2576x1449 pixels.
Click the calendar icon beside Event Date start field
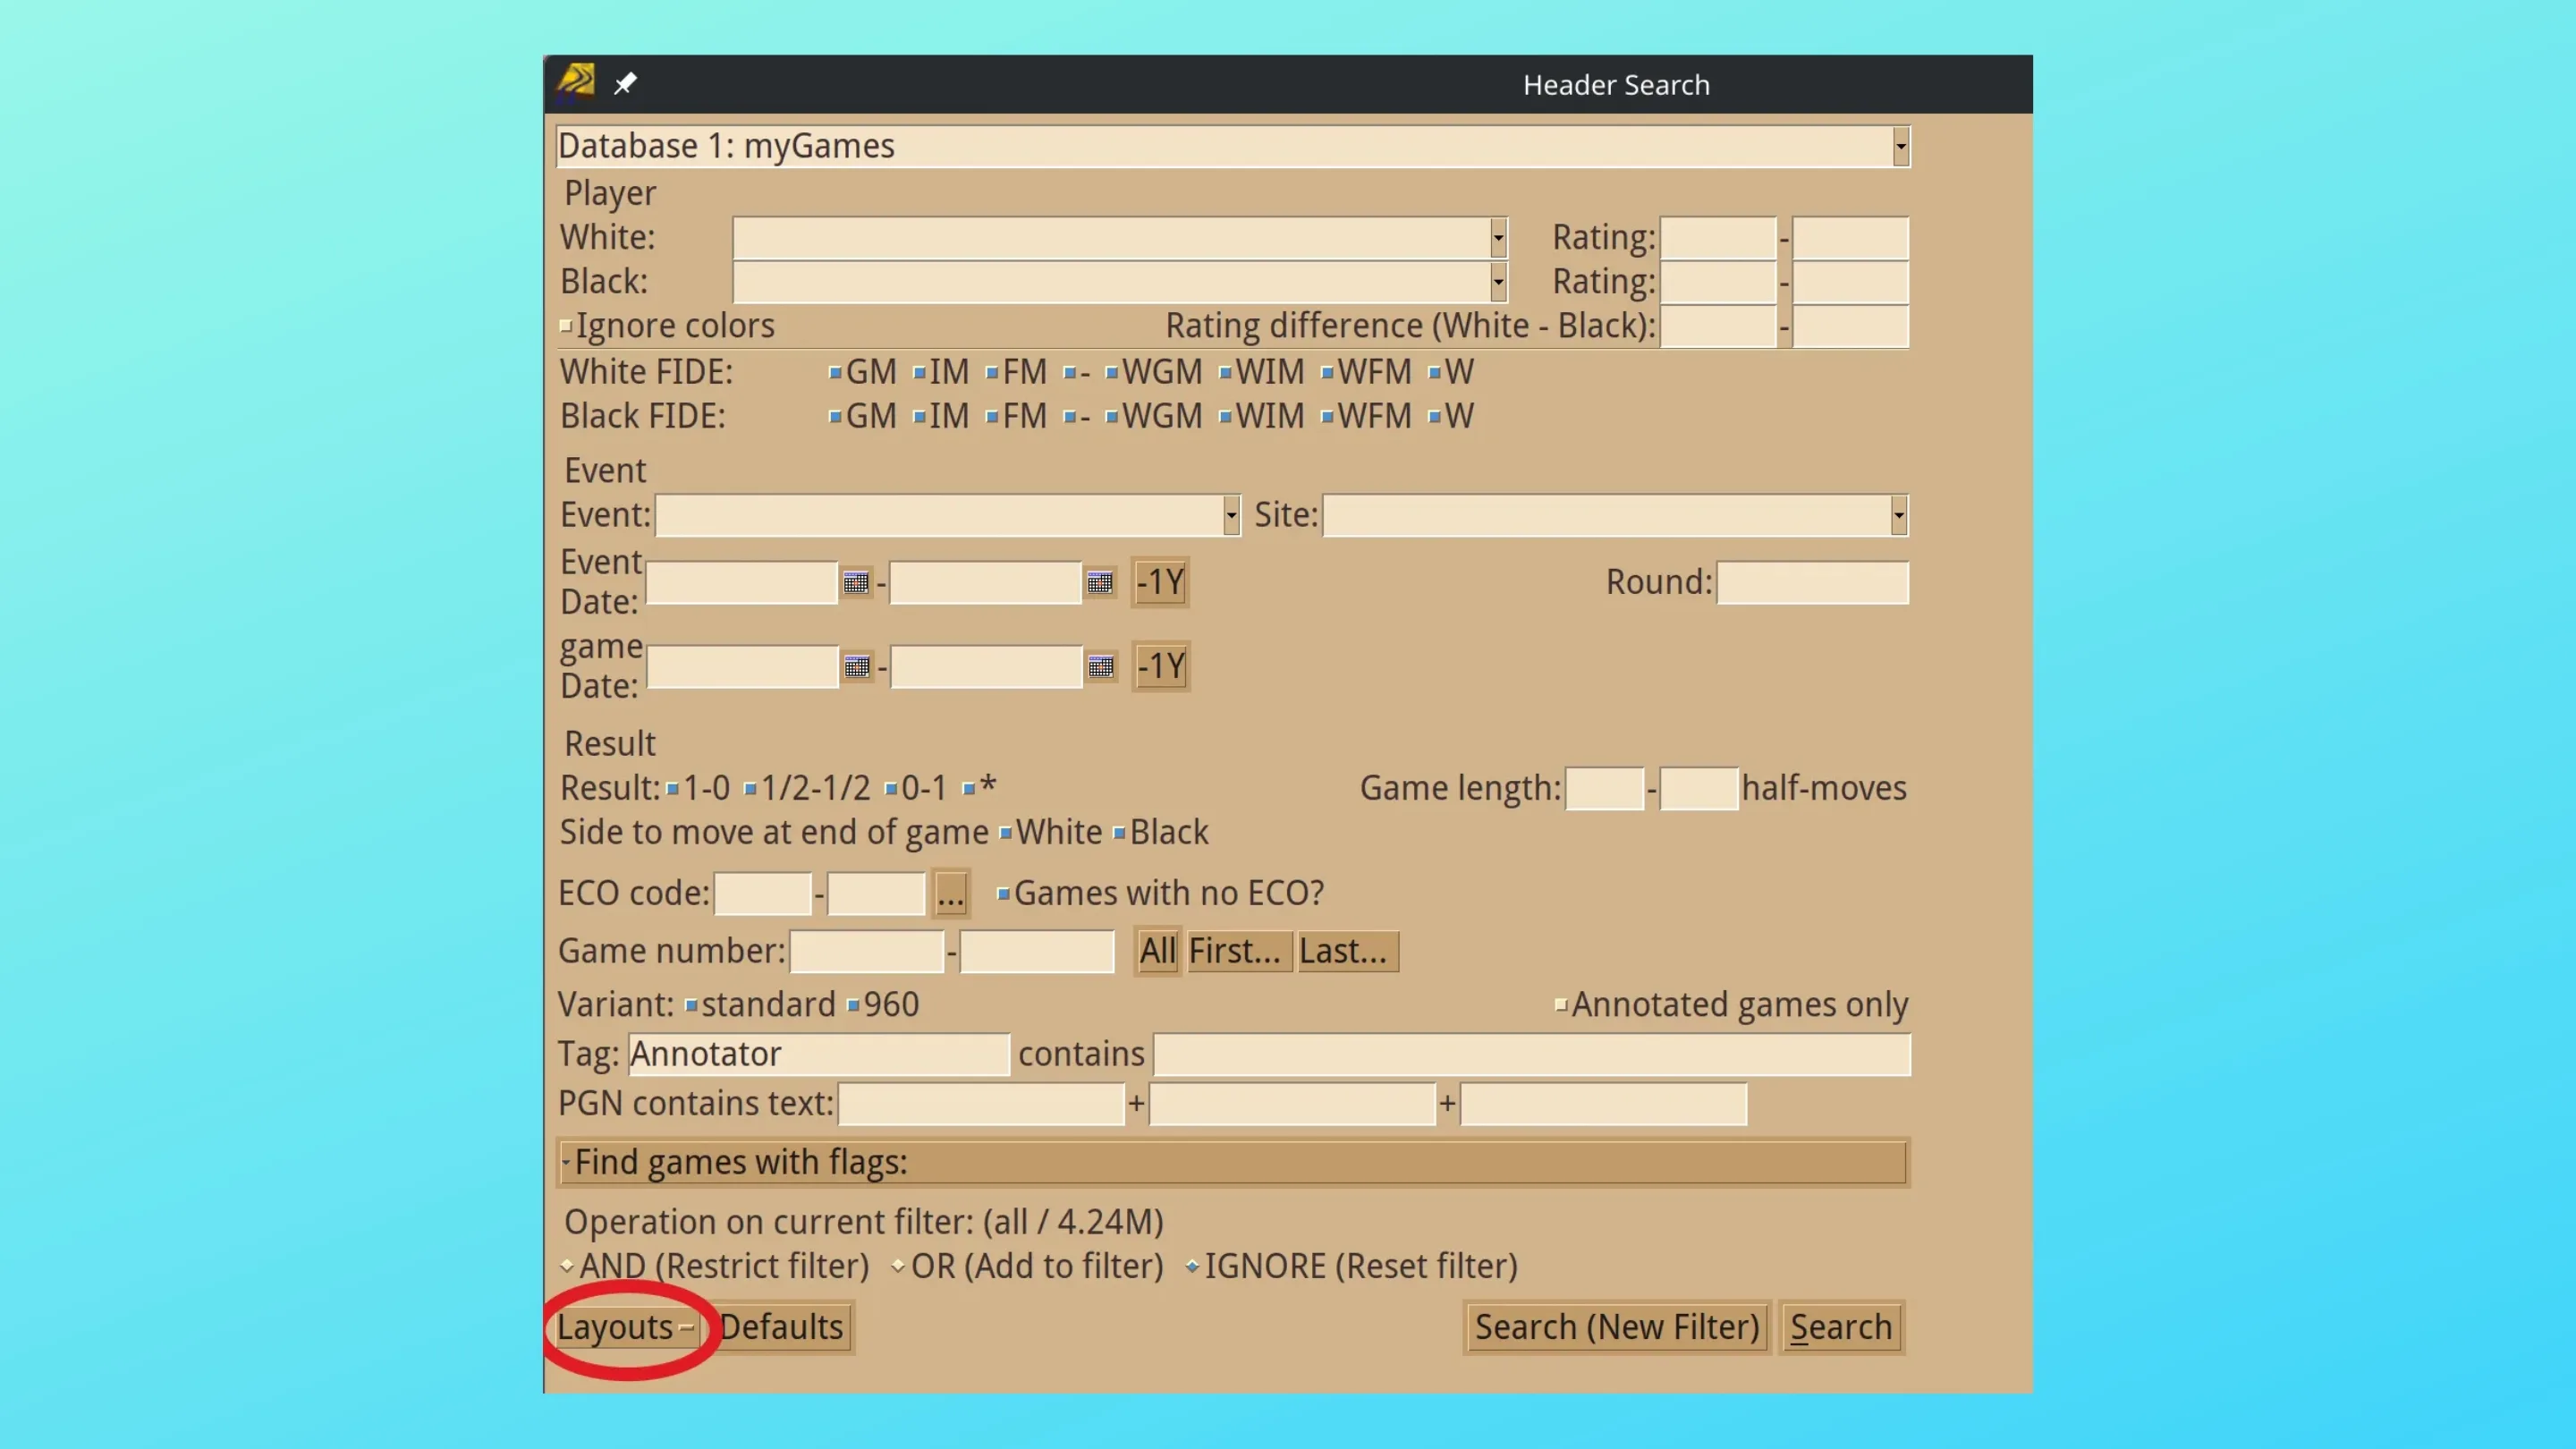click(857, 583)
